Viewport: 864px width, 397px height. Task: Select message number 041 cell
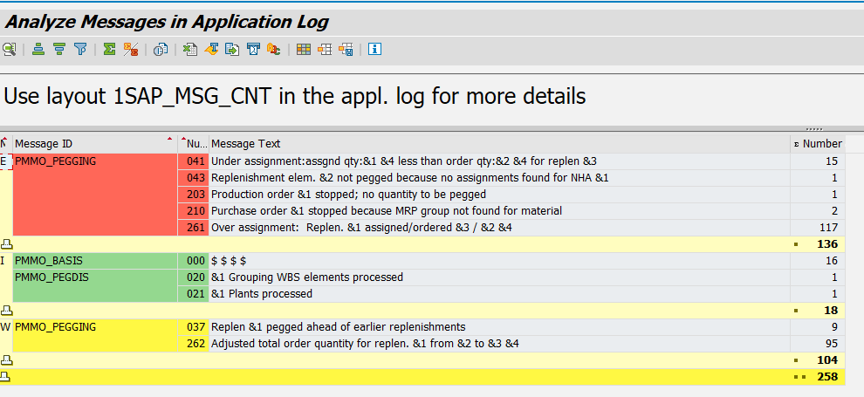point(194,161)
